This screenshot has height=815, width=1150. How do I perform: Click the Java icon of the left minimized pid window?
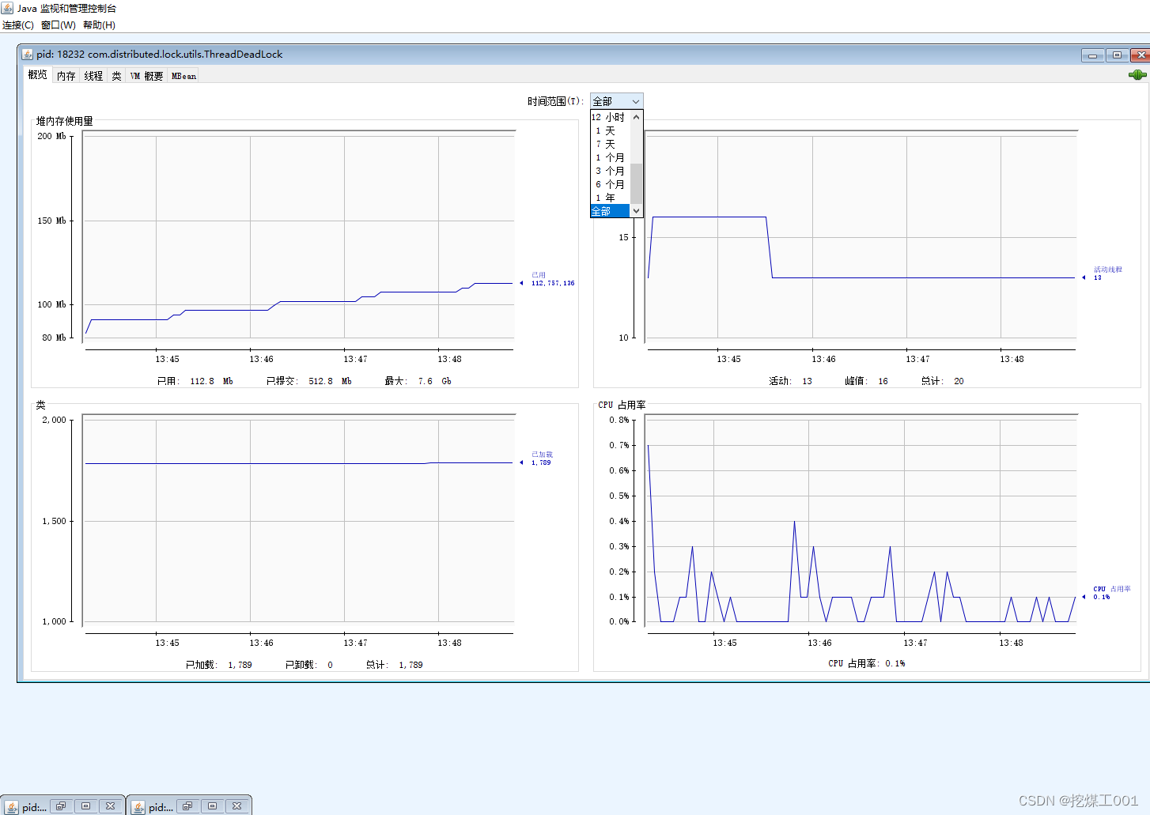click(x=11, y=807)
